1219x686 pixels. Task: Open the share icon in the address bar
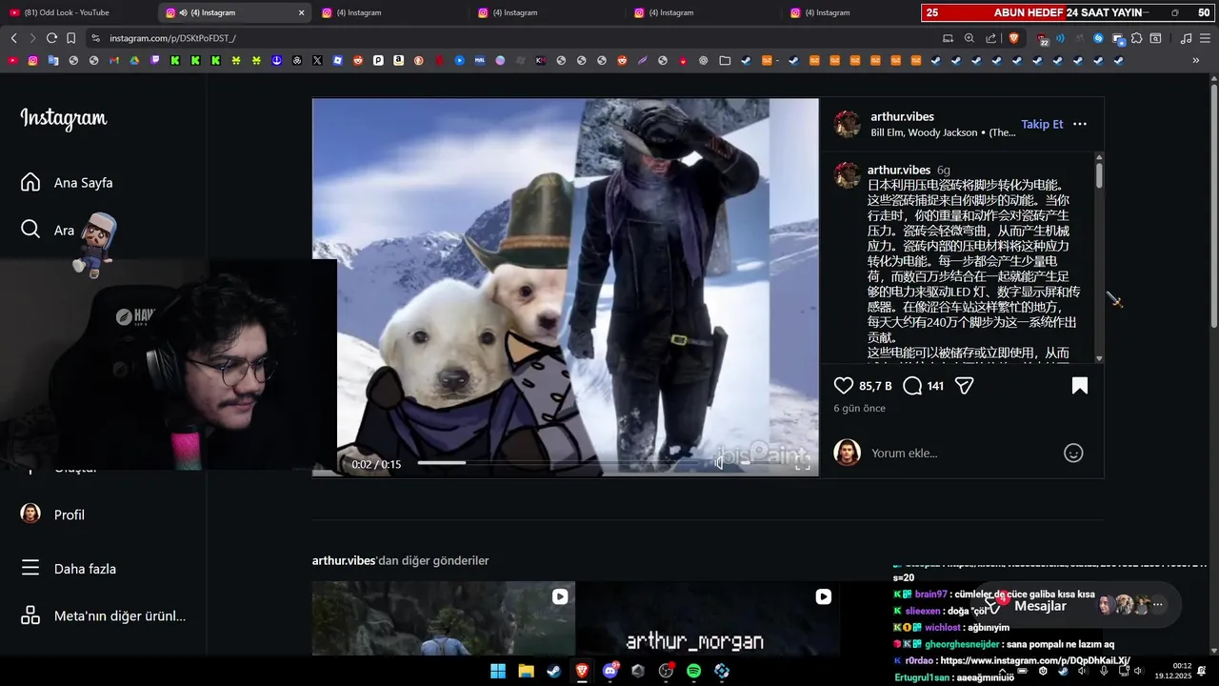point(990,38)
